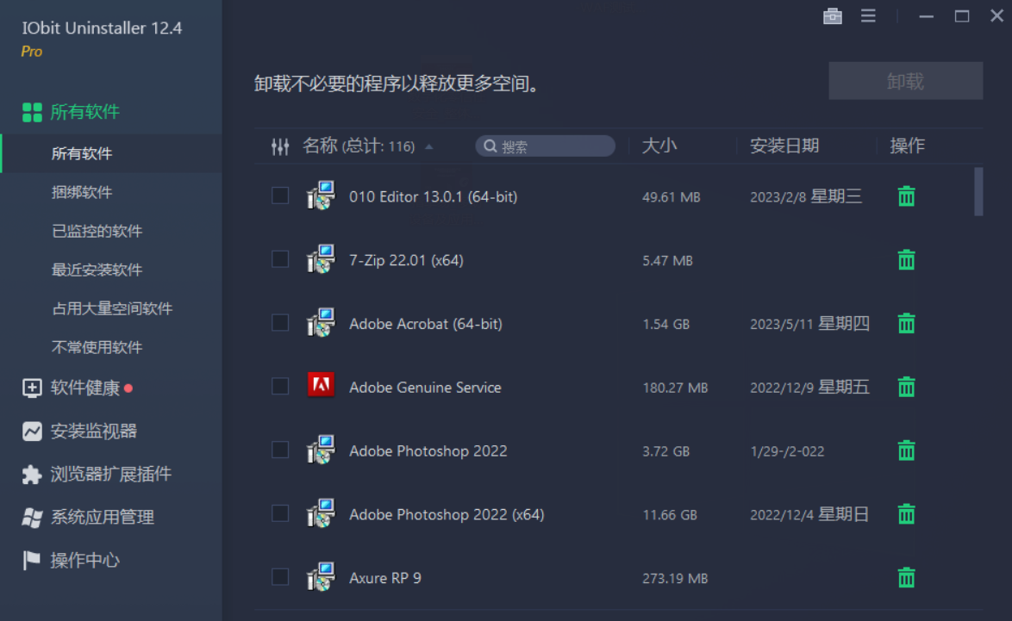The width and height of the screenshot is (1012, 621).
Task: Open 操作中心 section label
Action: [85, 561]
